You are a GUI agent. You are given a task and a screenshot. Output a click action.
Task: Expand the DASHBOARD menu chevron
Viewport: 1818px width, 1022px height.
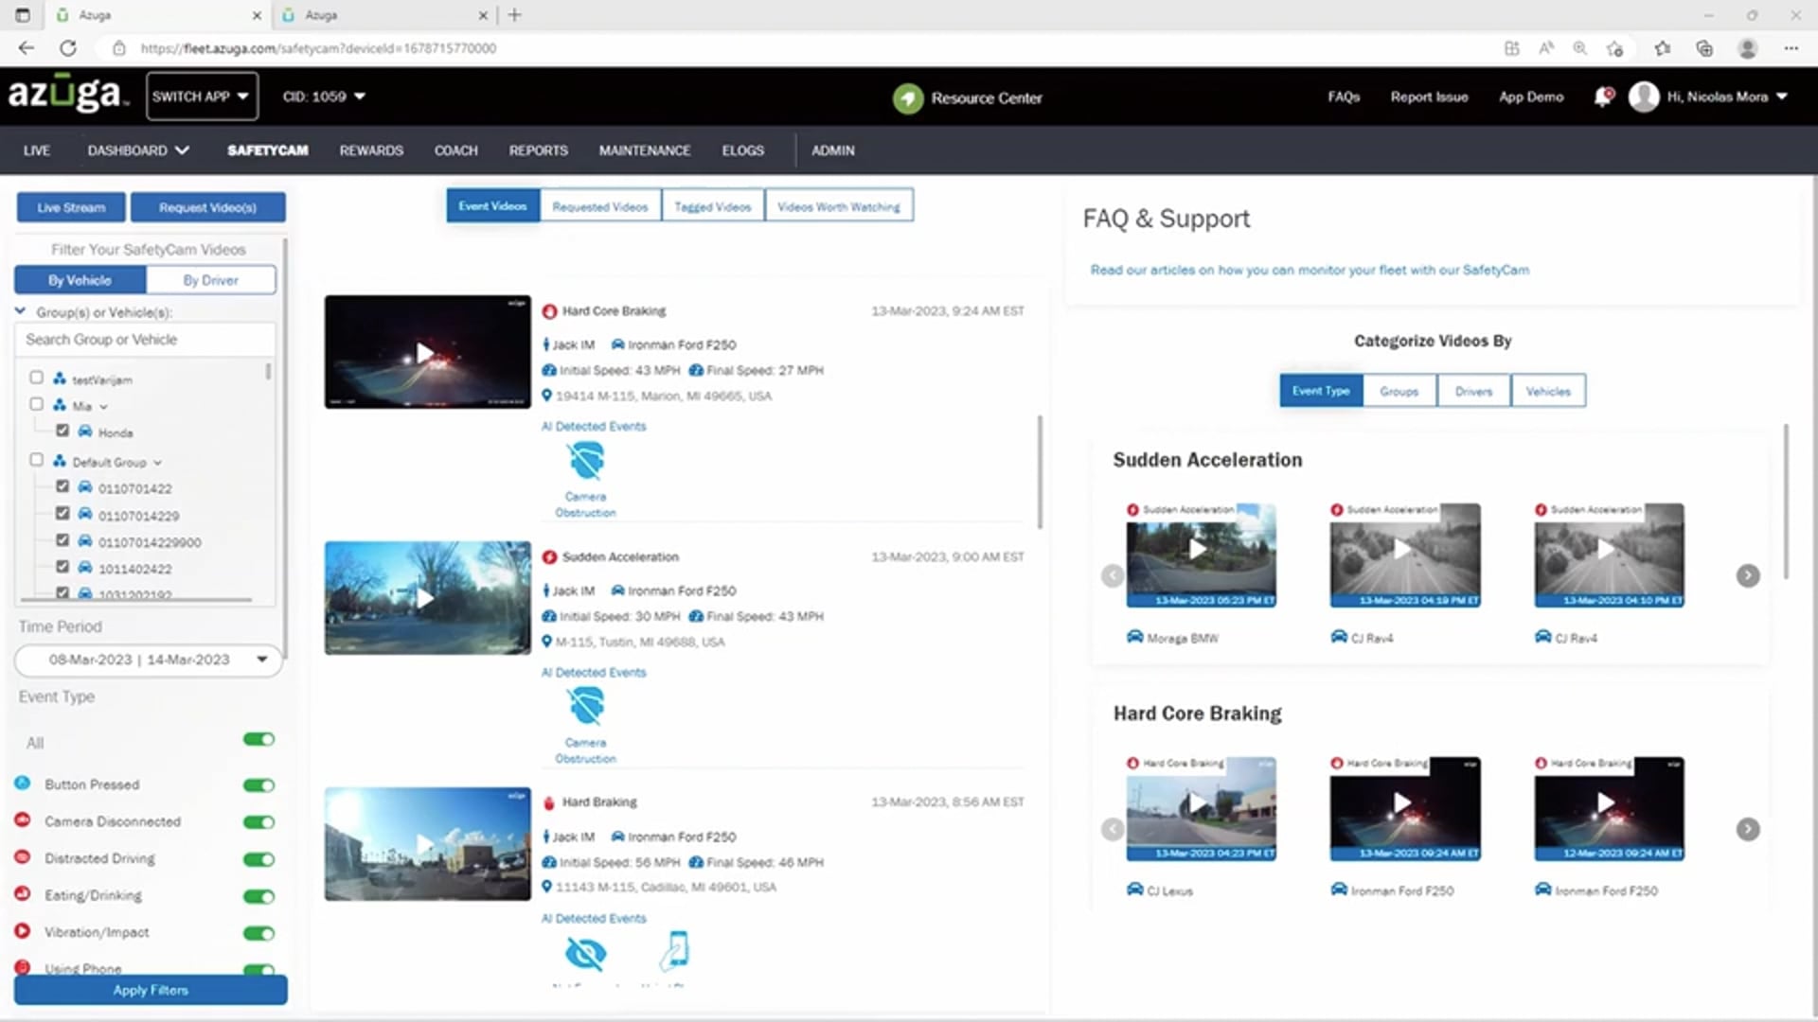point(183,150)
